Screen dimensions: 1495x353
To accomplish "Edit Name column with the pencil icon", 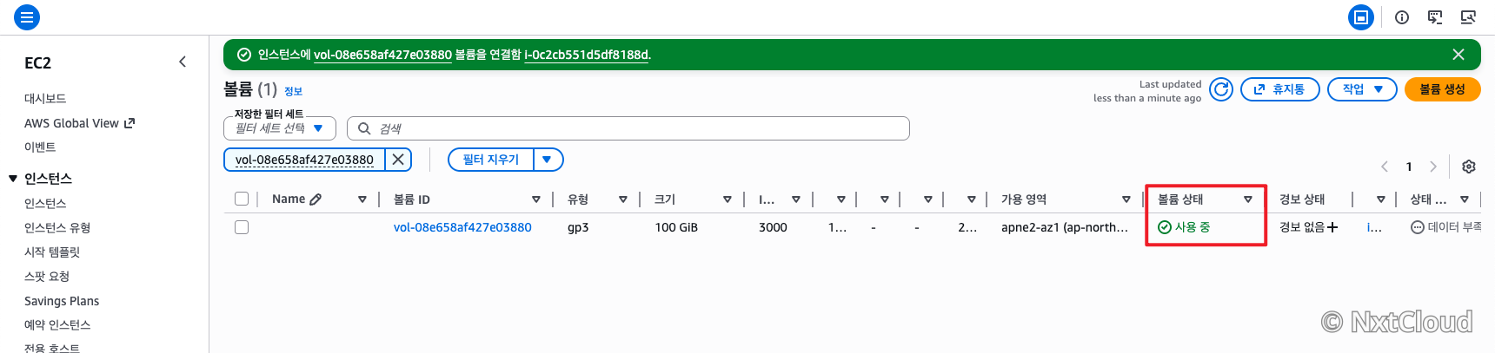I will pos(316,199).
